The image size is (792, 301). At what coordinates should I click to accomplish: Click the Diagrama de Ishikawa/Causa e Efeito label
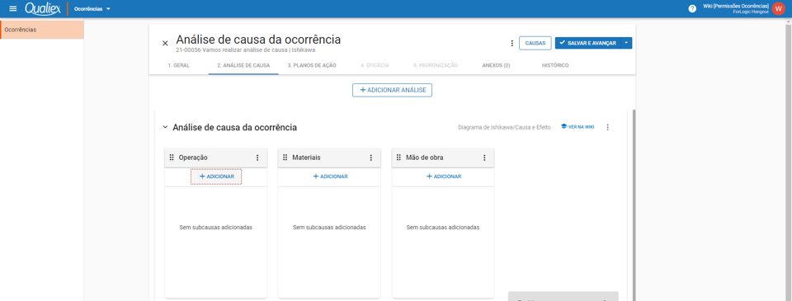pos(504,127)
